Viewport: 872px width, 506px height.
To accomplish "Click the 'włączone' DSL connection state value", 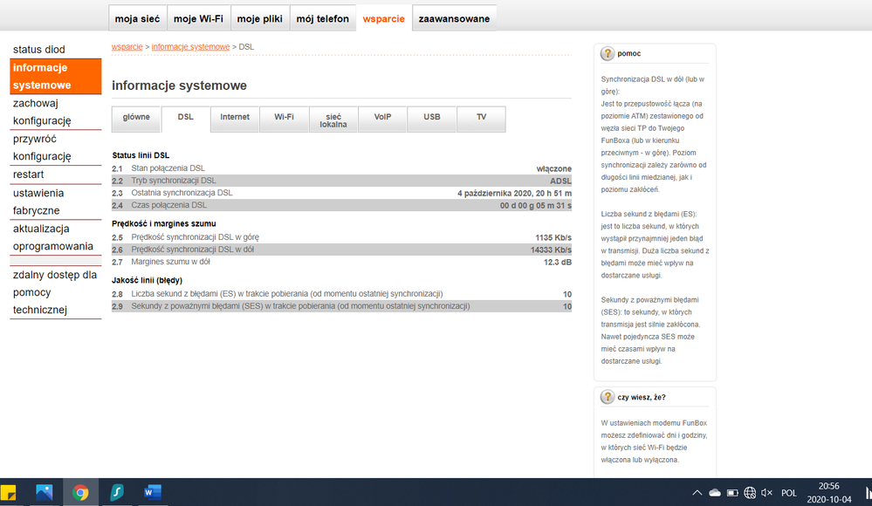I will [x=554, y=168].
